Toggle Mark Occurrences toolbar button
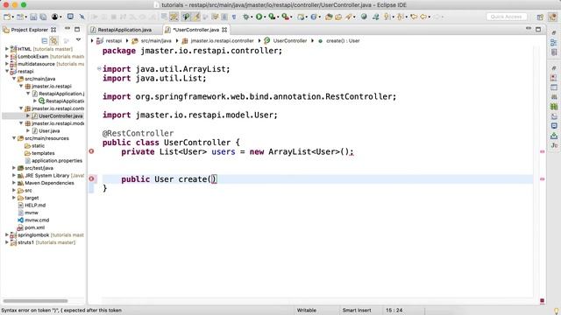This screenshot has height=315, width=561. [x=196, y=17]
